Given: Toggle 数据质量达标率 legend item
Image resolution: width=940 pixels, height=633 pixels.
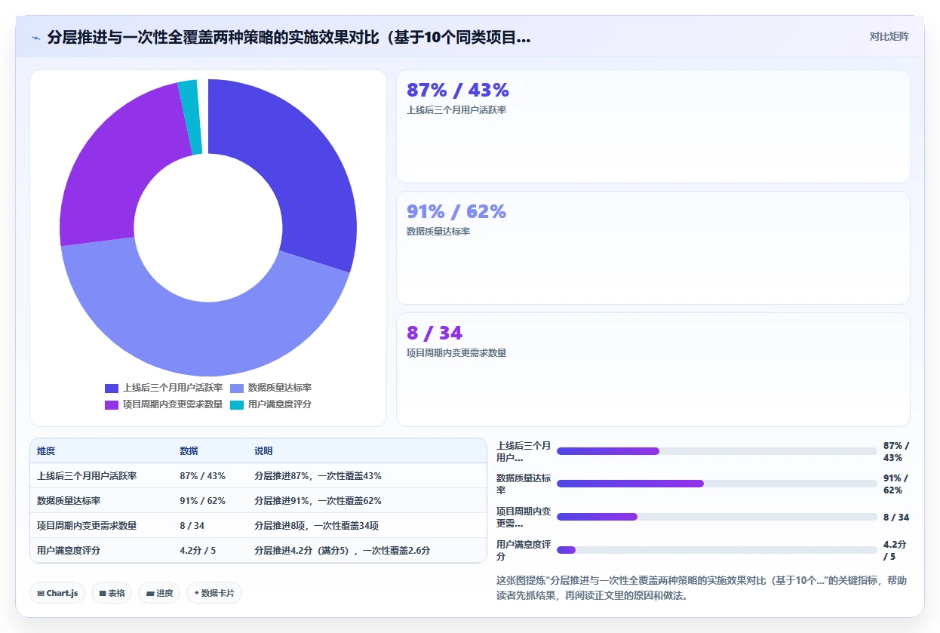Looking at the screenshot, I should (x=271, y=388).
